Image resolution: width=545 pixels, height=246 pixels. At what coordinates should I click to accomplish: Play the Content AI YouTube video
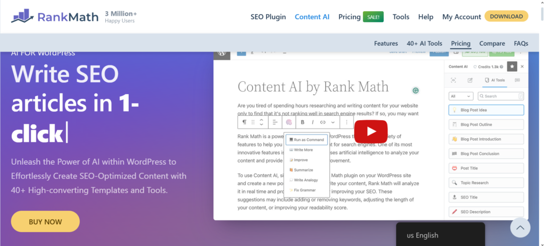371,131
